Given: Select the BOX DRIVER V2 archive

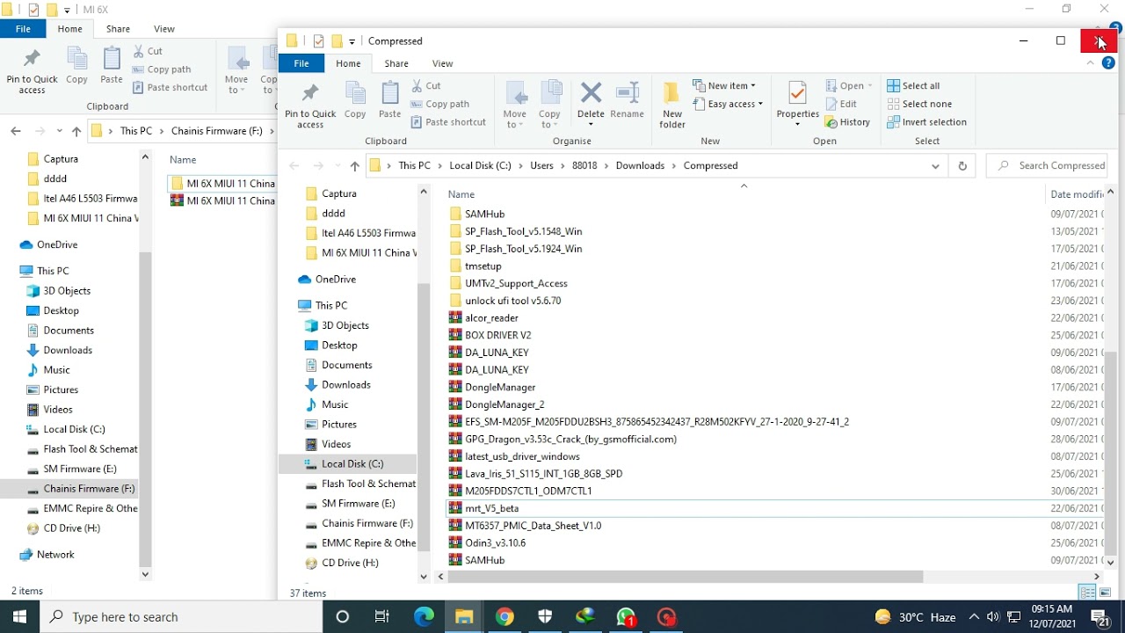Looking at the screenshot, I should click(497, 335).
